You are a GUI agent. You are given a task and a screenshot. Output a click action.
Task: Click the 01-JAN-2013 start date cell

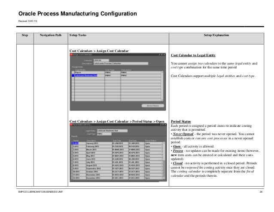pos(120,143)
